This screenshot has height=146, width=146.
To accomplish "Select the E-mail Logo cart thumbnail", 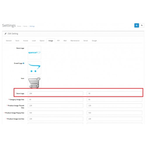I will coord(34,68).
